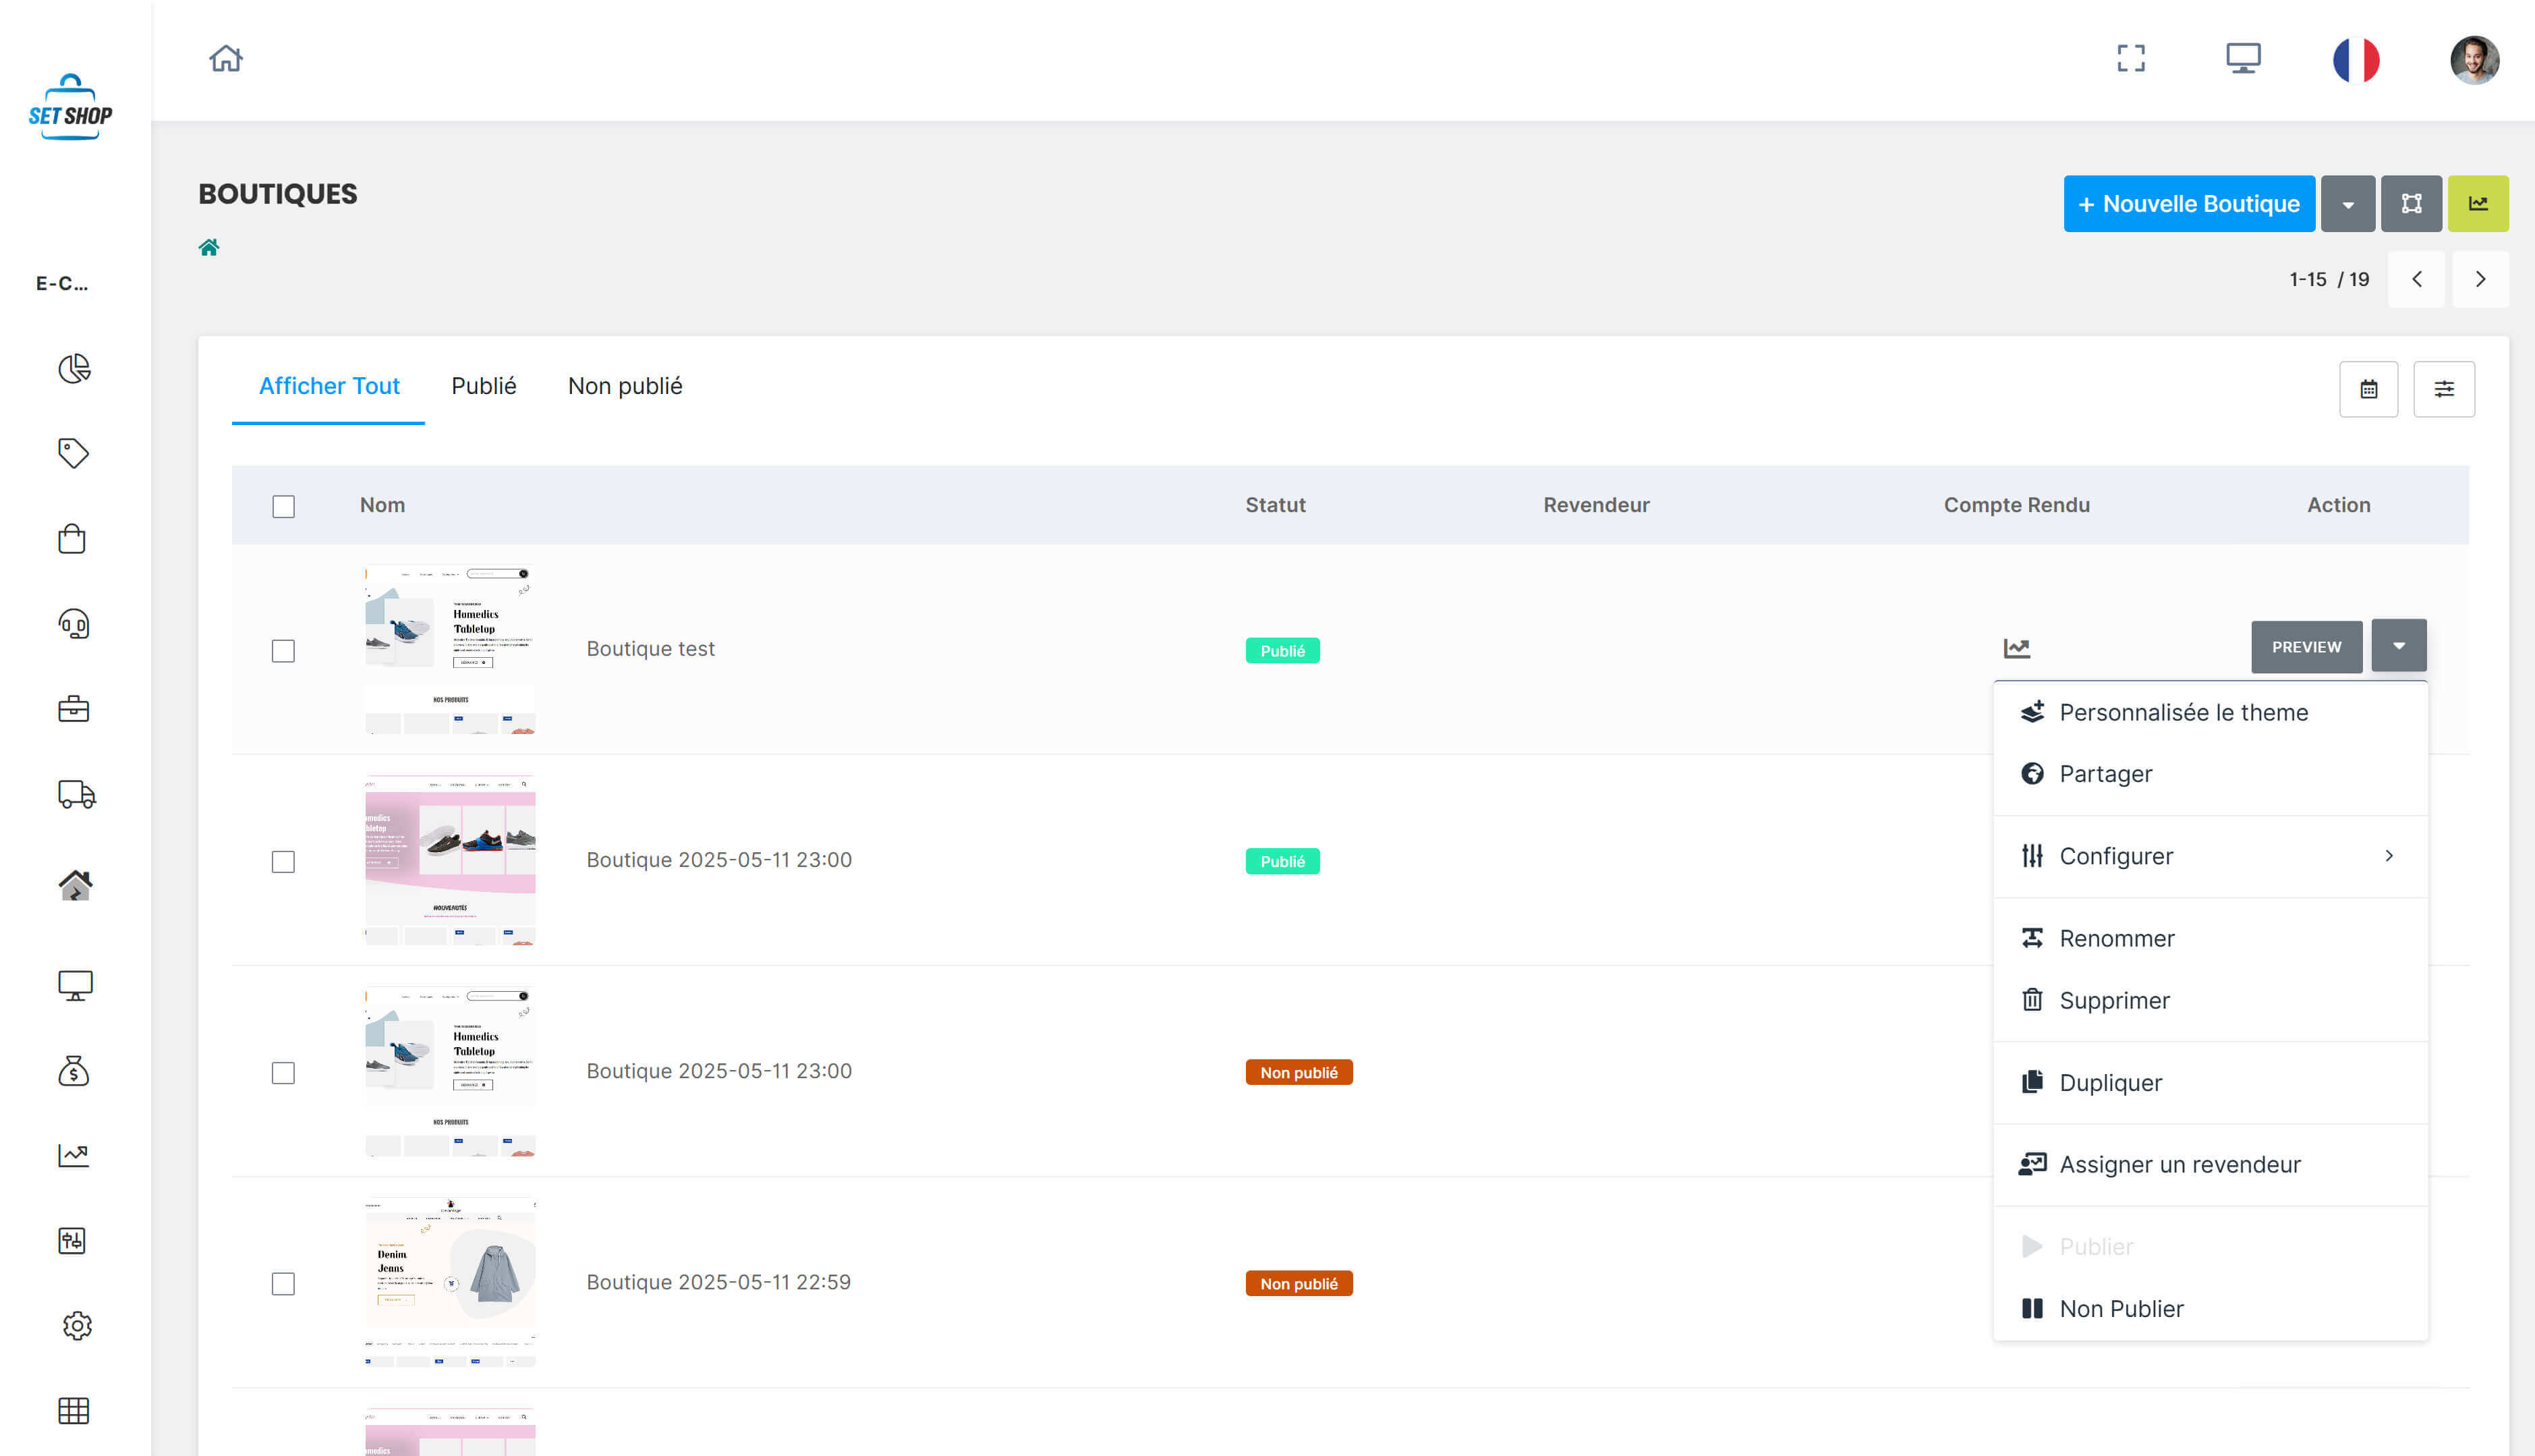Check the row for Boutique 2025-05-11 22:59
Image resolution: width=2535 pixels, height=1456 pixels.
(x=283, y=1284)
